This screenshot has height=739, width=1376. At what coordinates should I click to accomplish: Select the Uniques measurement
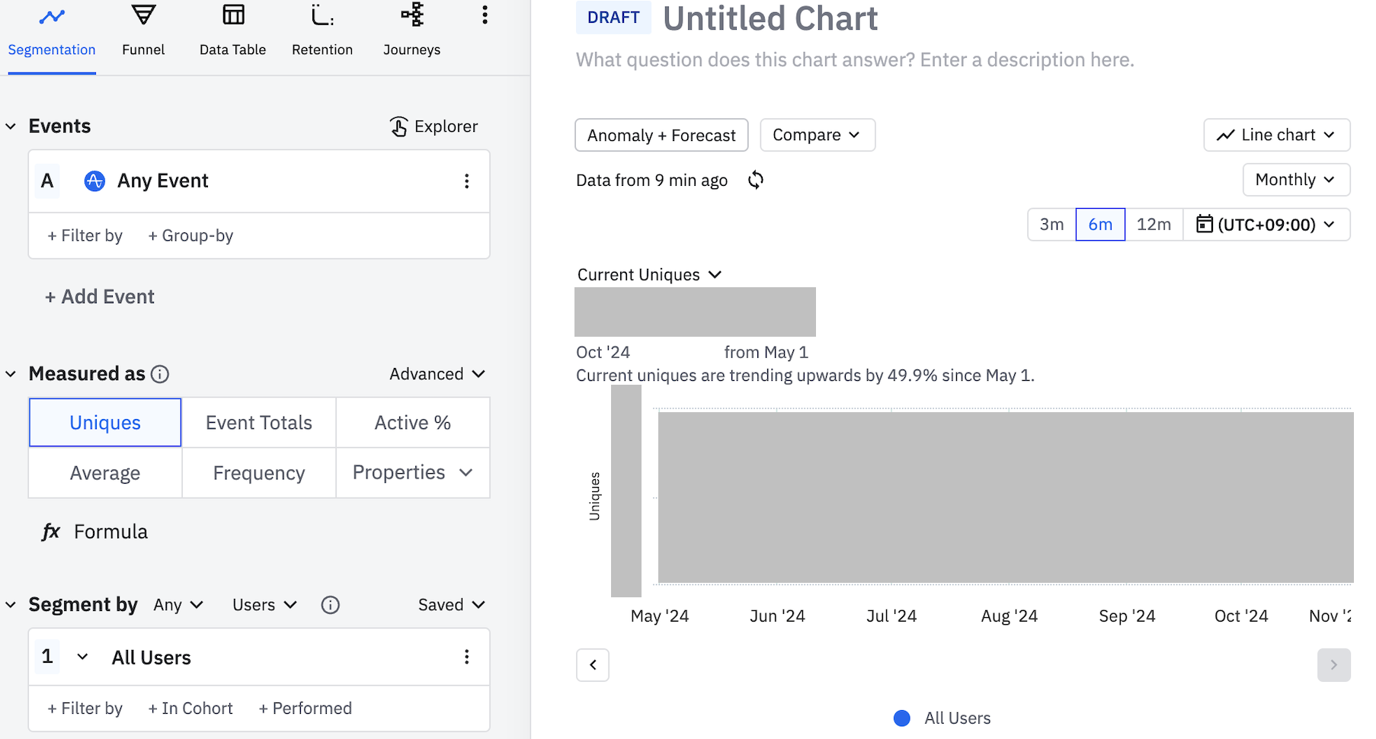(105, 423)
